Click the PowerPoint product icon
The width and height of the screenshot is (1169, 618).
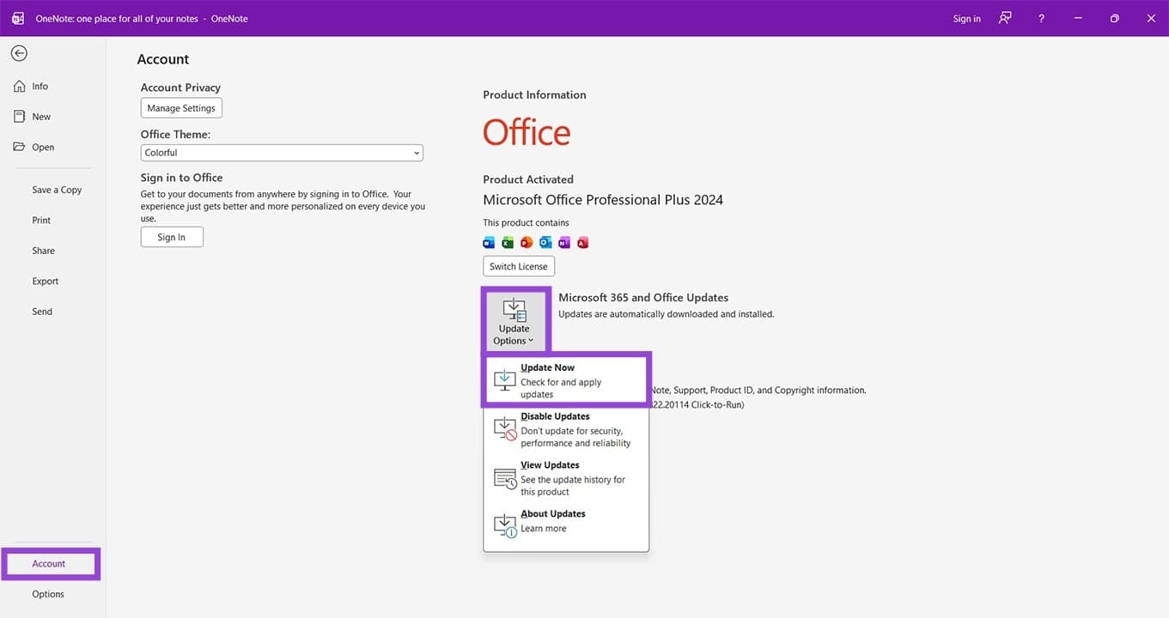(527, 242)
